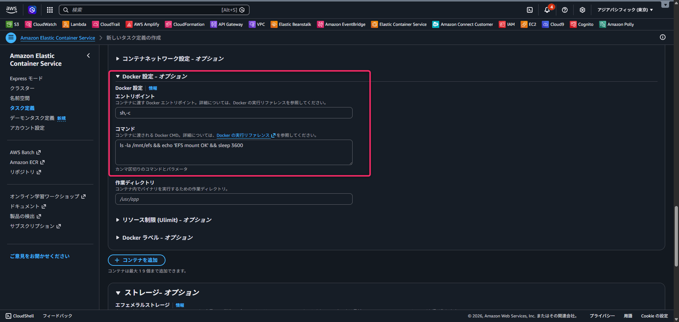Click フィードバック in the footer

[x=57, y=316]
